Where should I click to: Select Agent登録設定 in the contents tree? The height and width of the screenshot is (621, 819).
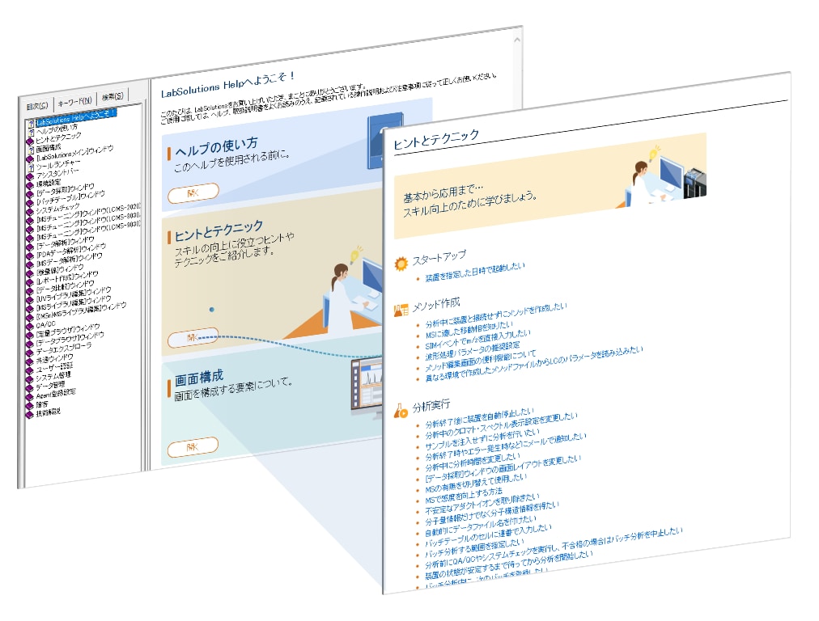[56, 394]
